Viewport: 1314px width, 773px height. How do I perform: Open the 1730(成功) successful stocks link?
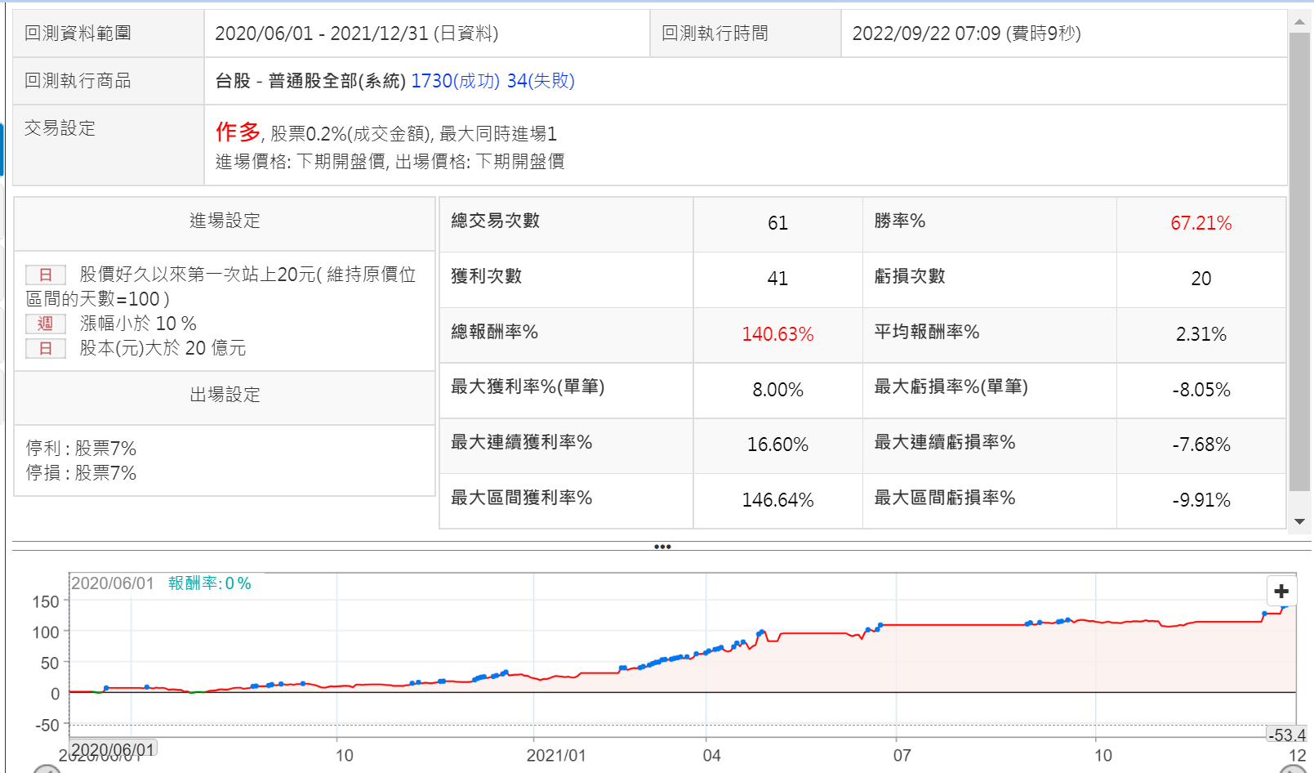455,81
